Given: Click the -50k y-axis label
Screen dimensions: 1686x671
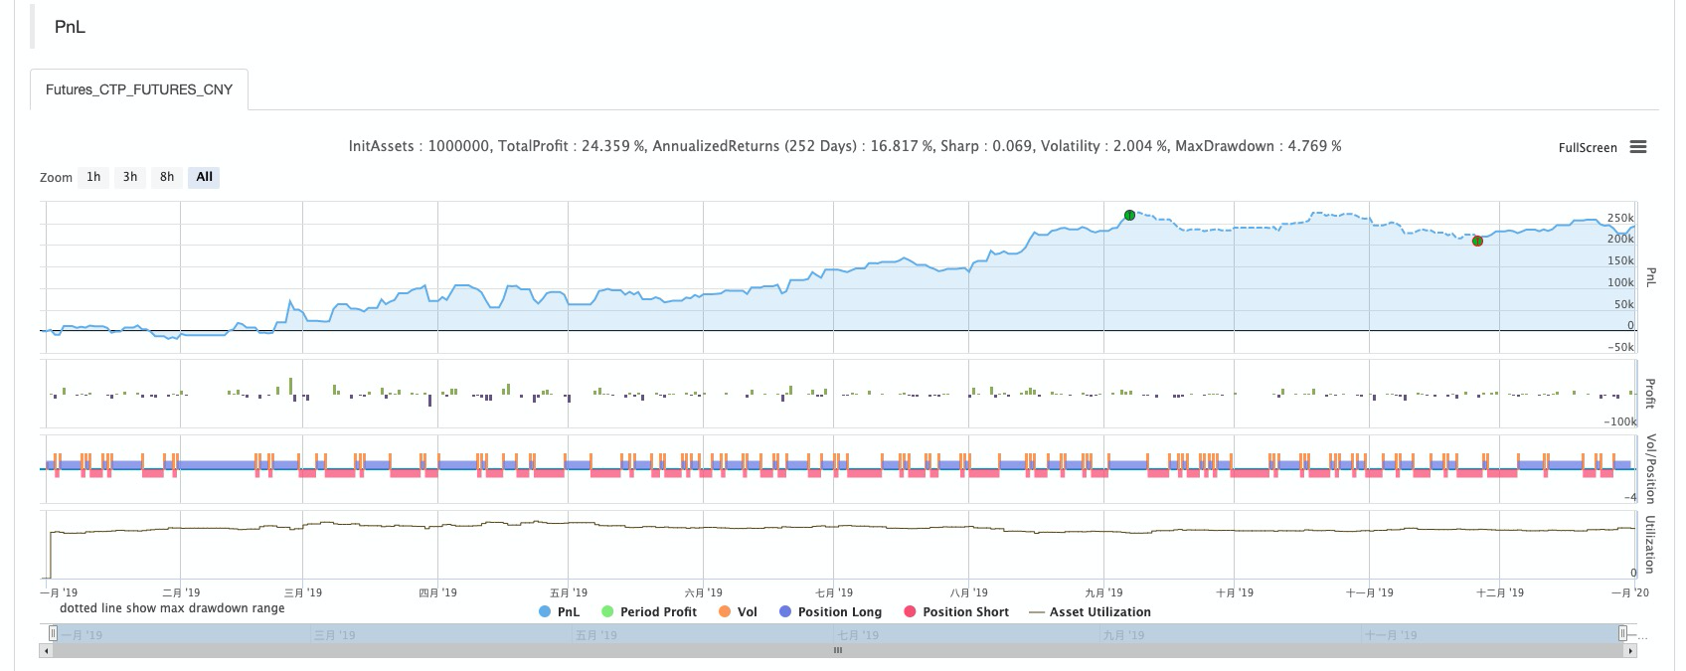Looking at the screenshot, I should tap(1620, 347).
